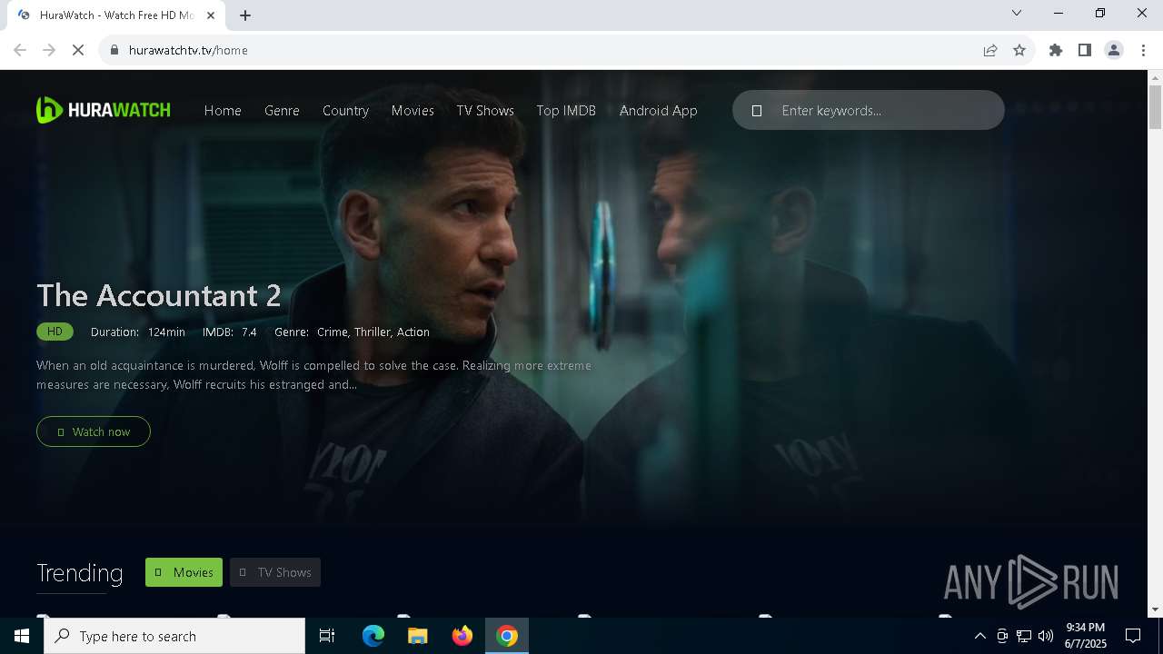Open the Country menu
1163x654 pixels.
click(345, 110)
